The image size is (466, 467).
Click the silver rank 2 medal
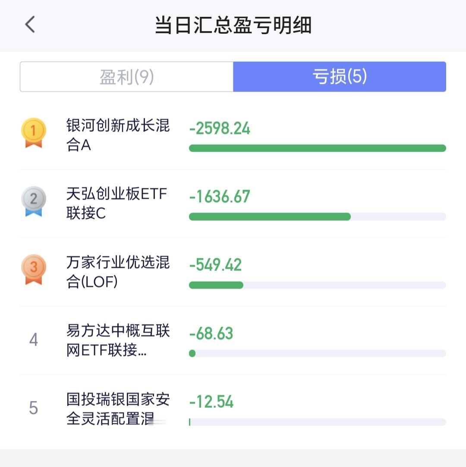[34, 201]
